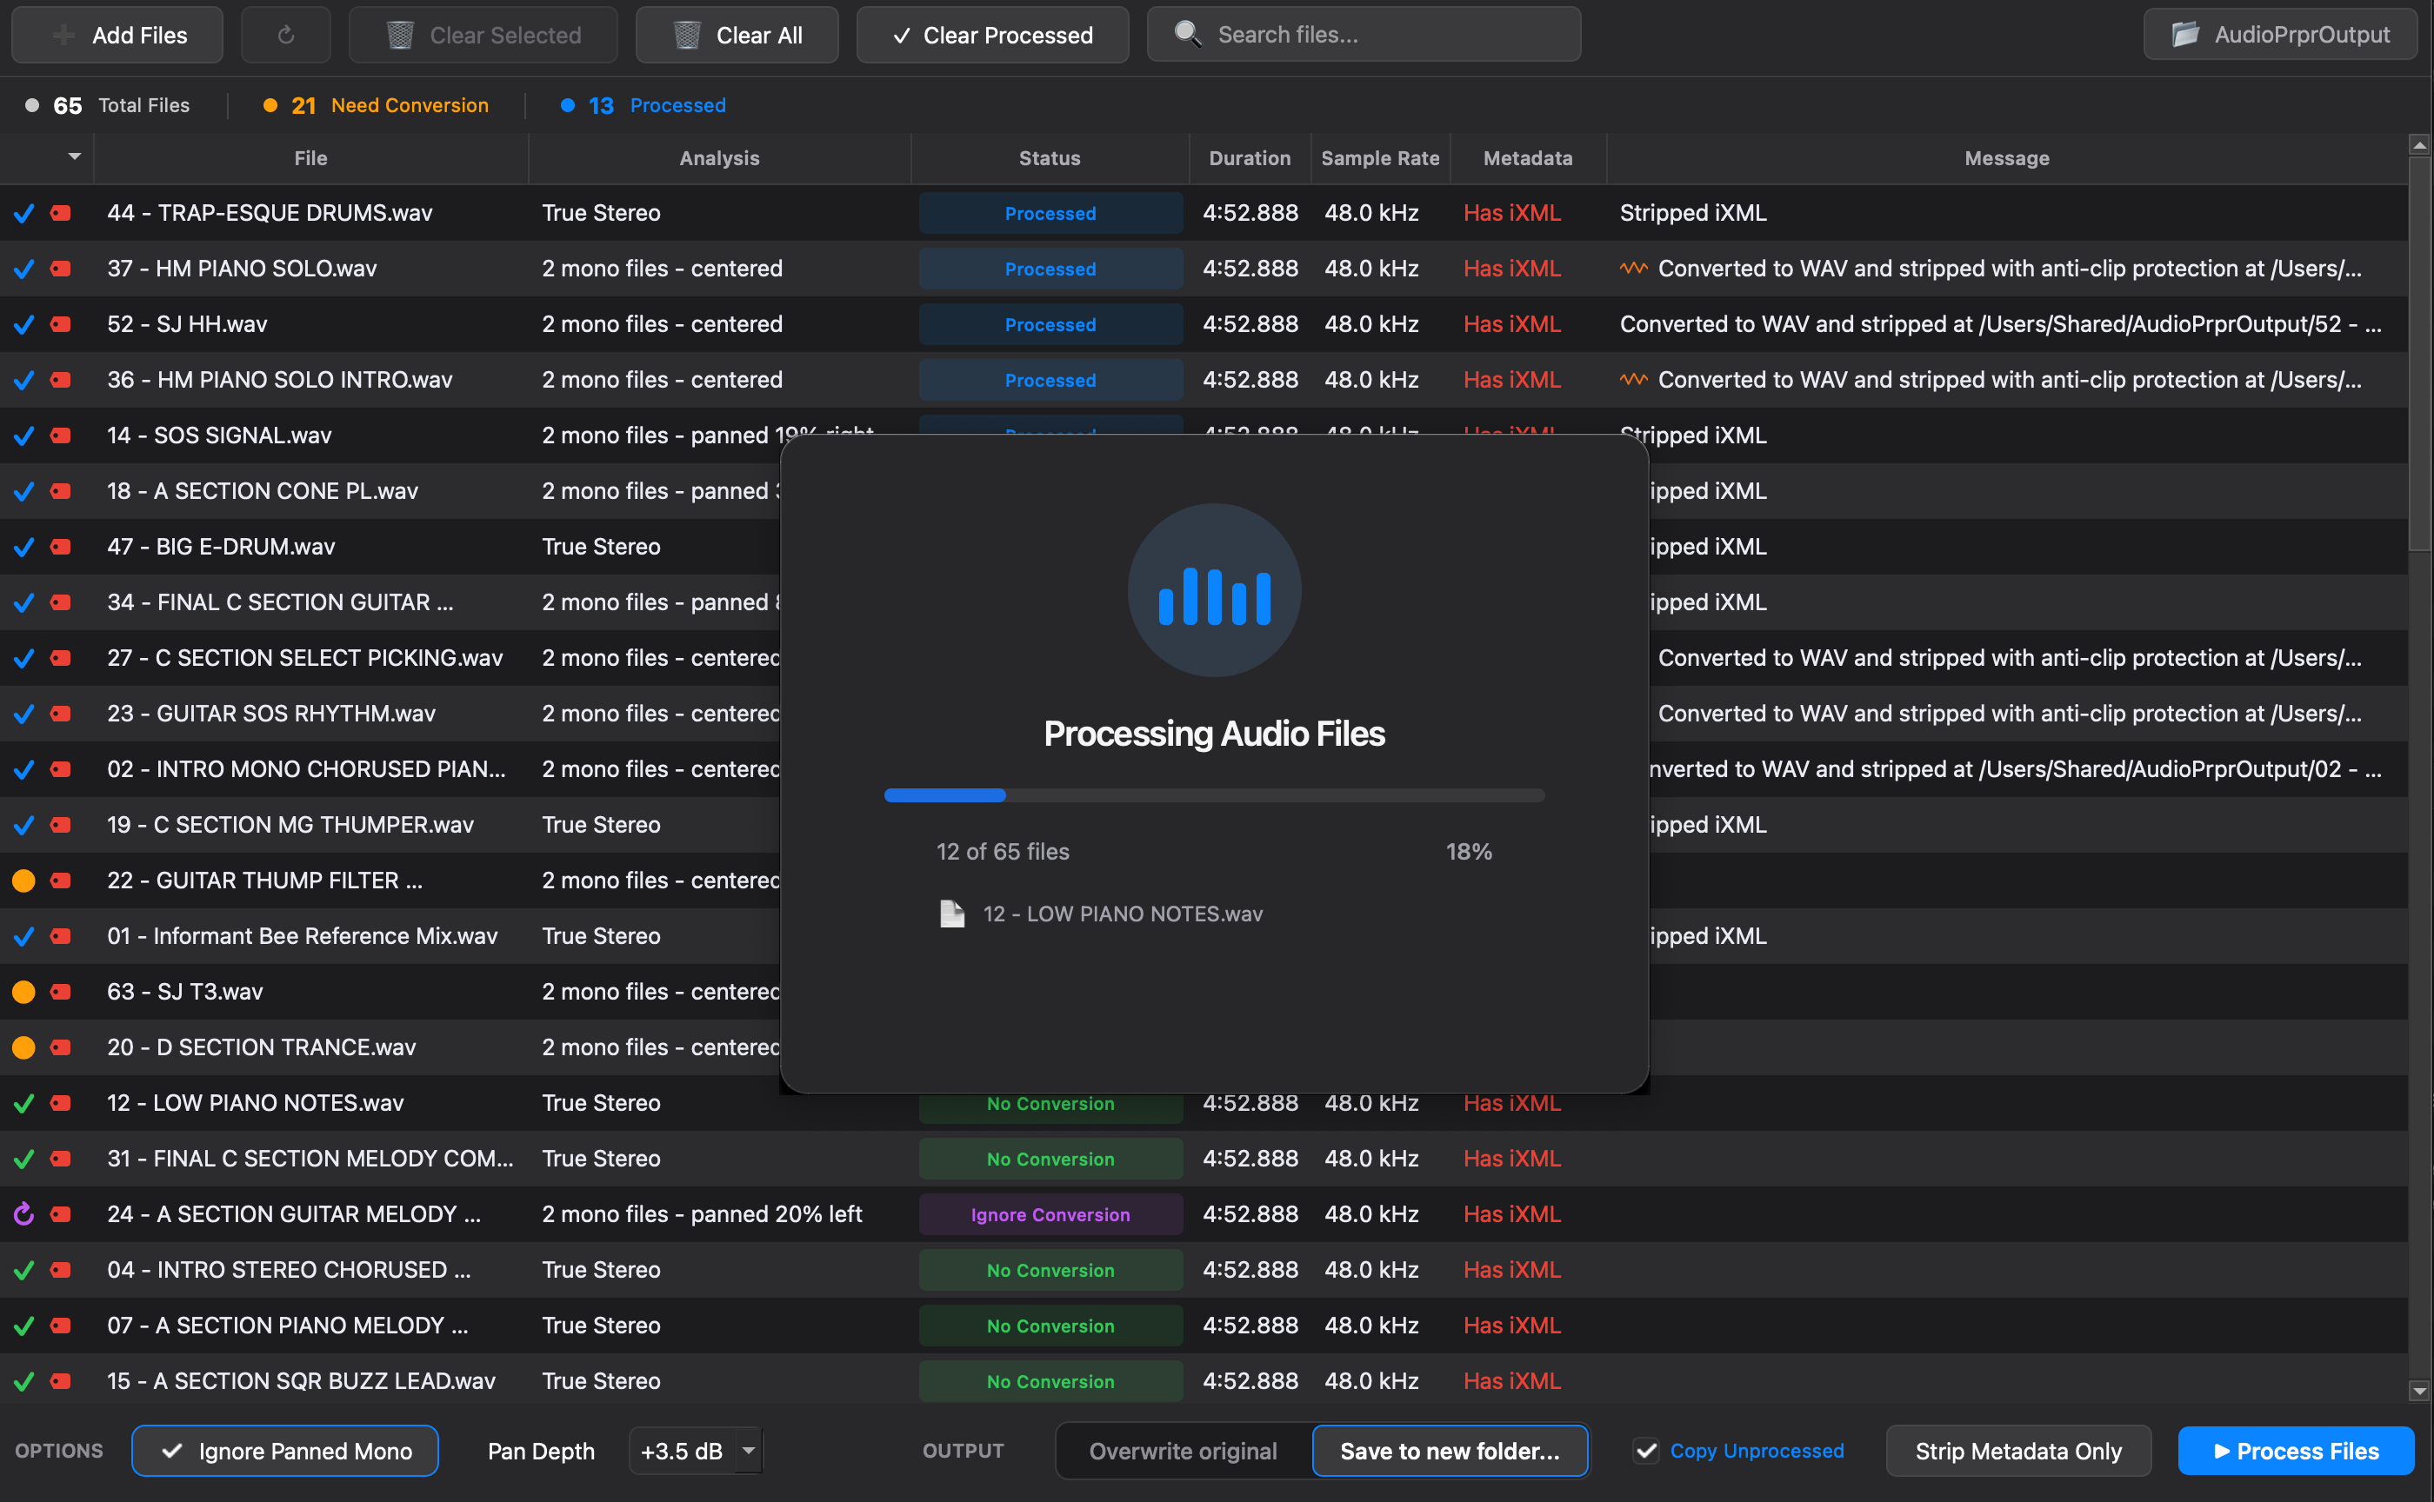Image resolution: width=2434 pixels, height=1502 pixels.
Task: Click the sort chevron above the file list
Action: (72, 156)
